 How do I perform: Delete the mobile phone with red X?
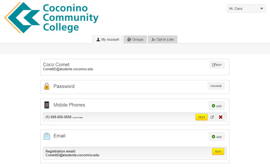click(x=221, y=117)
